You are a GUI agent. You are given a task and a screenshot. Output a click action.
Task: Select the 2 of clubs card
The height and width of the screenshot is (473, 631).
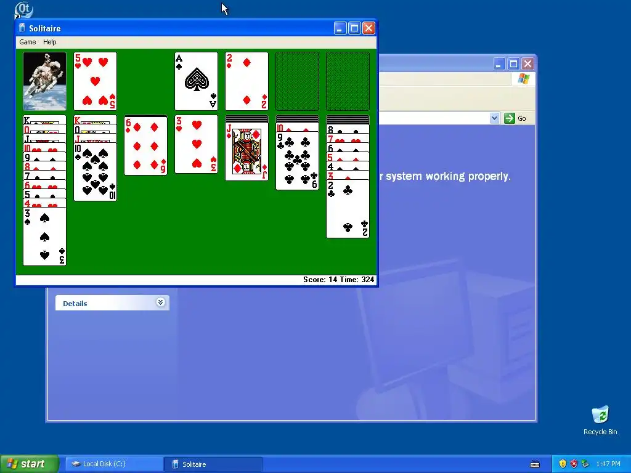point(348,209)
